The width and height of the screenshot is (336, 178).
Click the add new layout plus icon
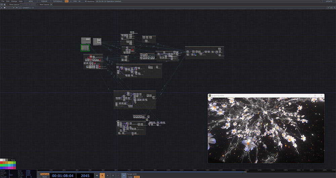click(x=51, y=4)
